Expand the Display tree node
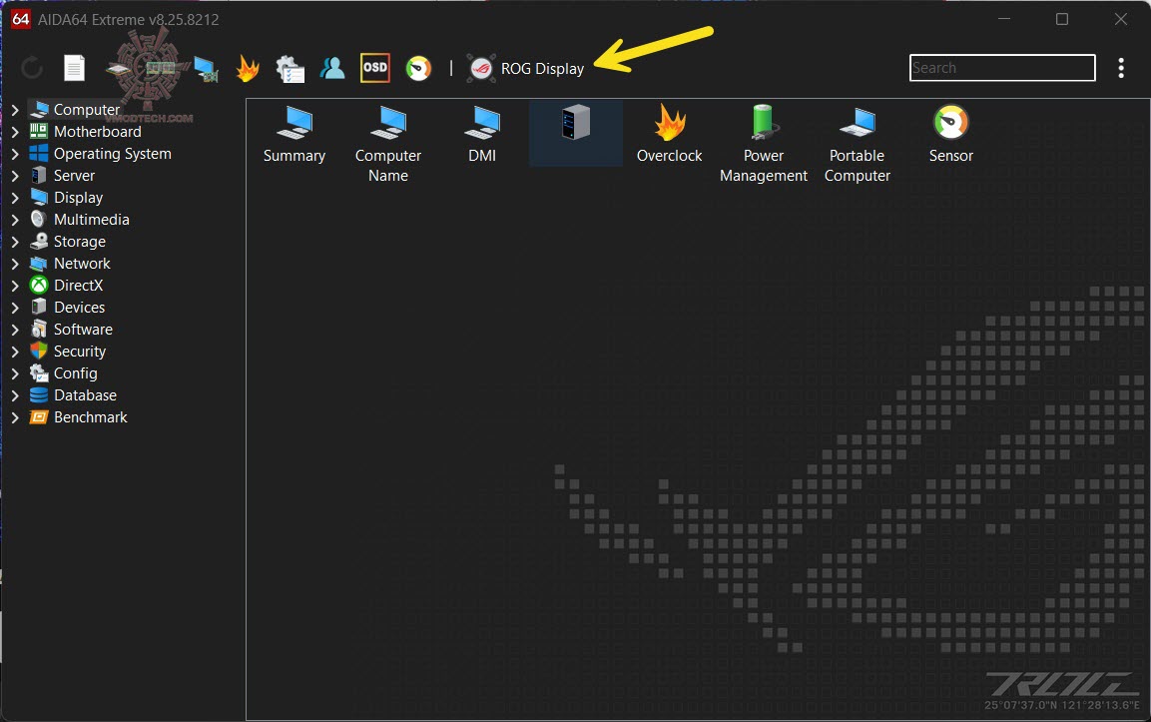1151x722 pixels. (15, 198)
